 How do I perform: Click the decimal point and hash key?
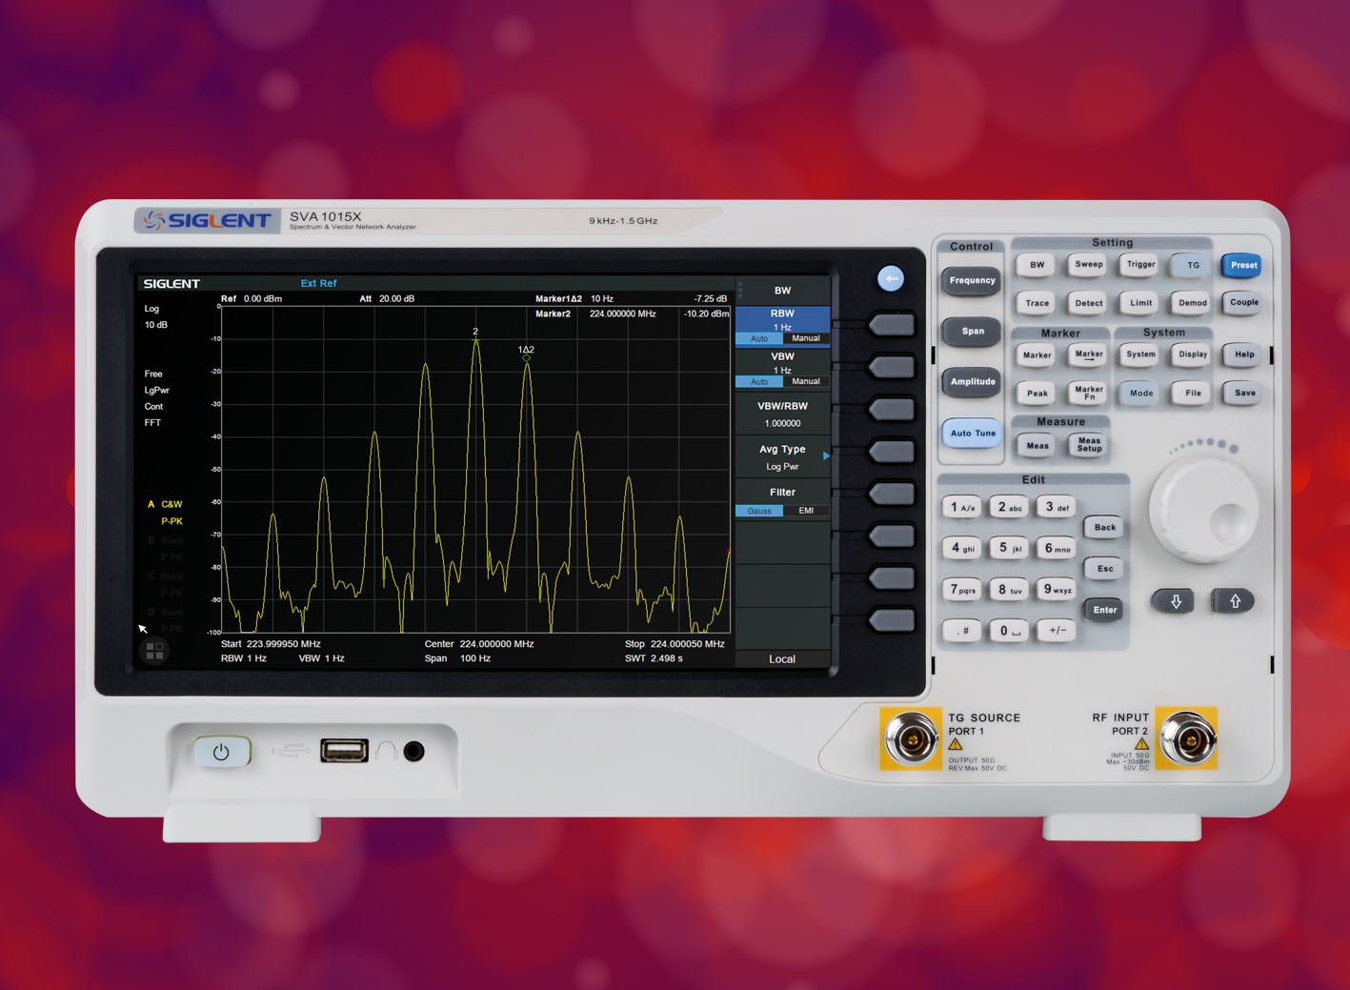[962, 631]
